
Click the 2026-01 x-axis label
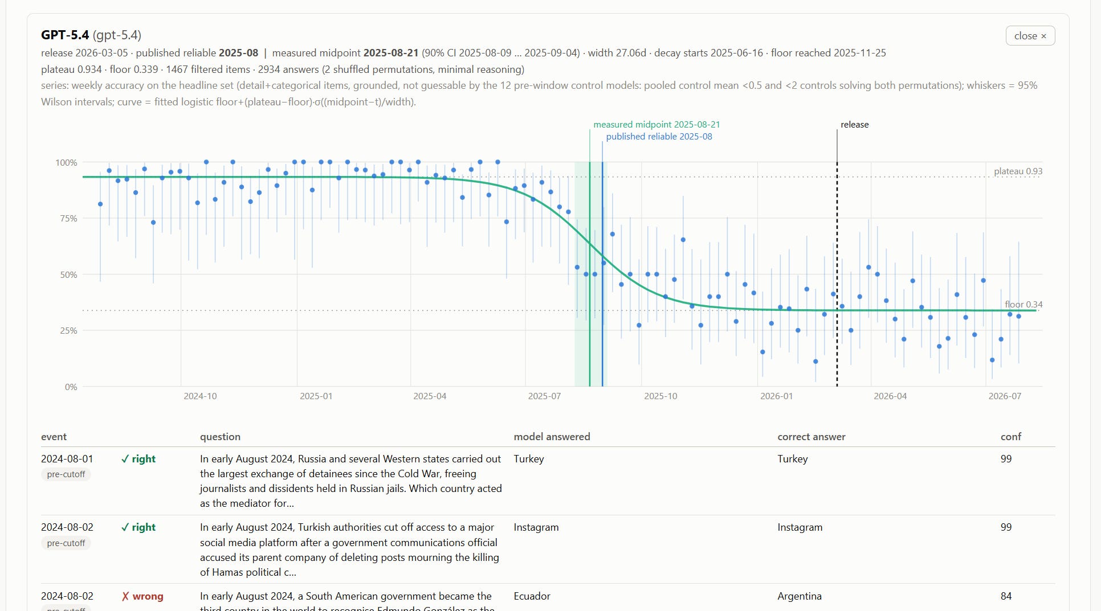click(776, 396)
